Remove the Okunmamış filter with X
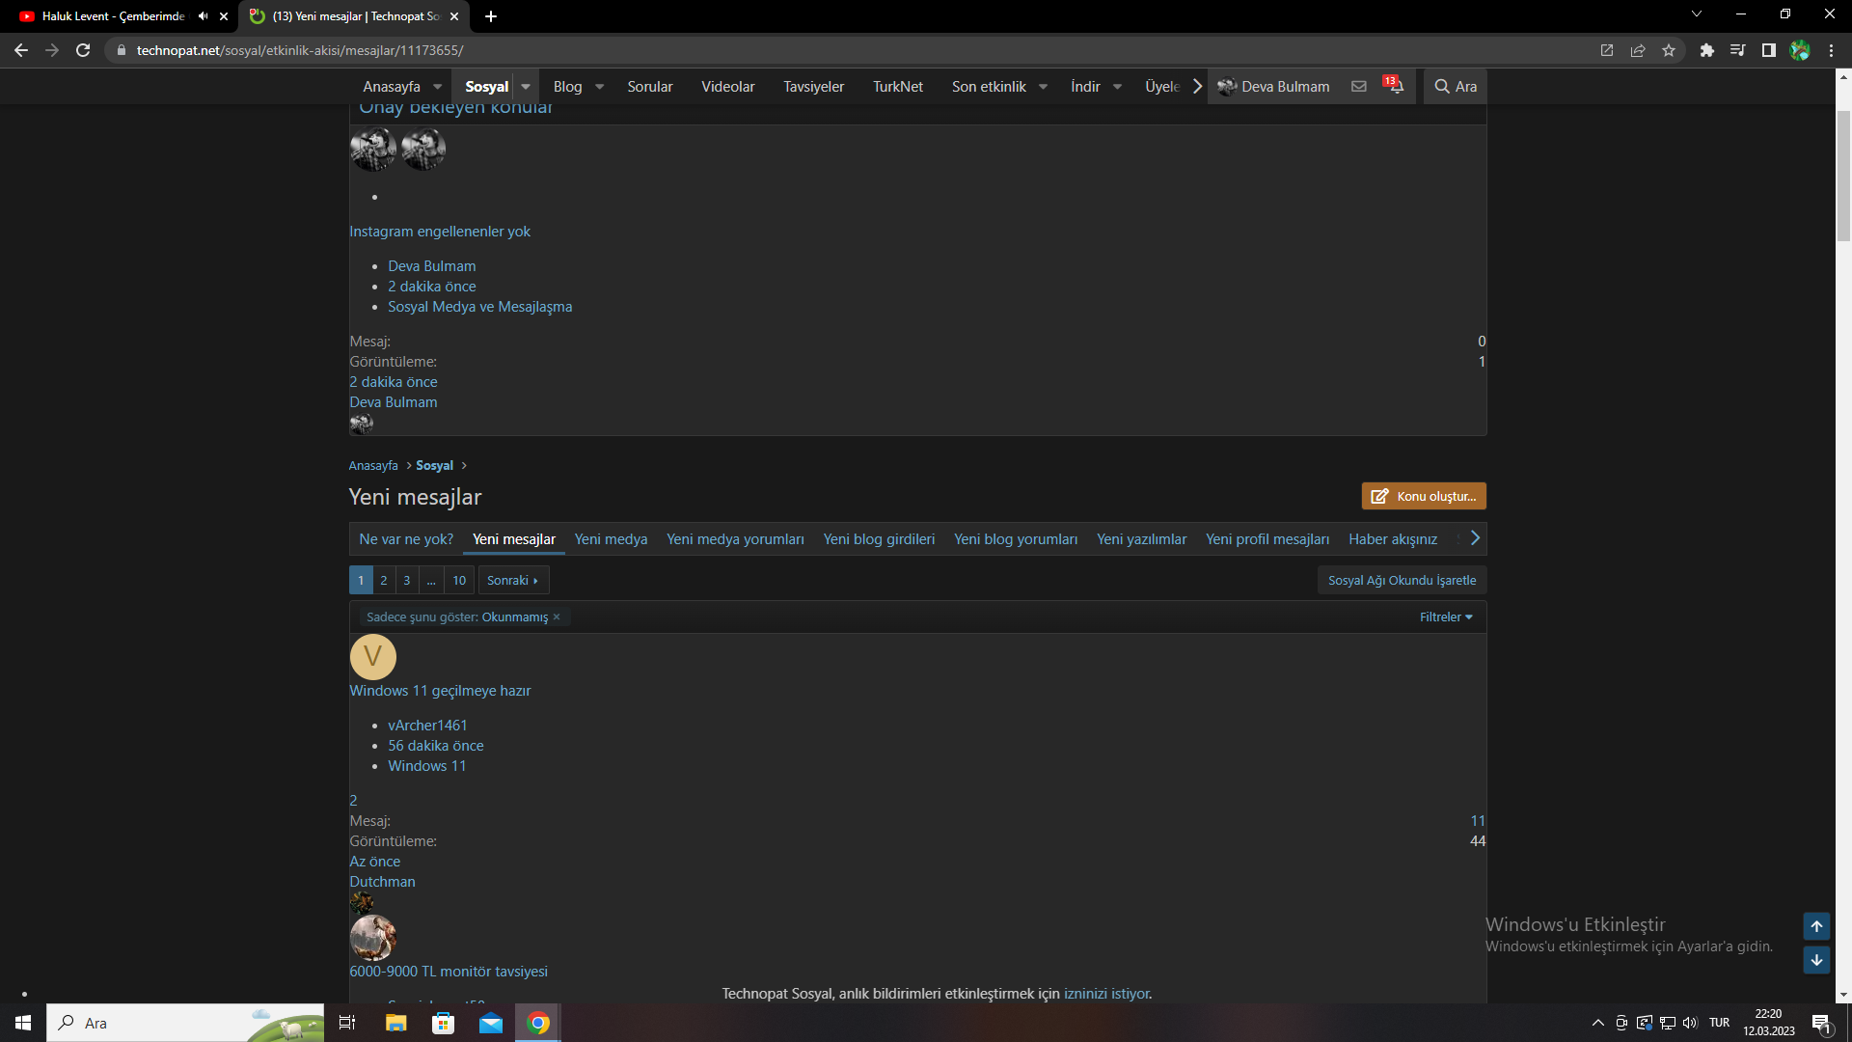The height and width of the screenshot is (1042, 1852). point(557,617)
